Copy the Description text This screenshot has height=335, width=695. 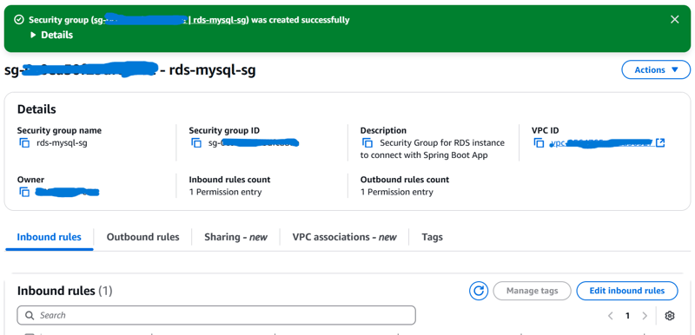pos(367,143)
